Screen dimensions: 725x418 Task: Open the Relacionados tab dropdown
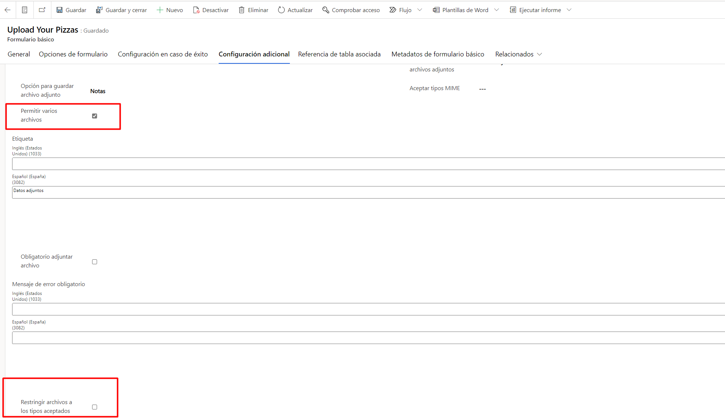518,54
